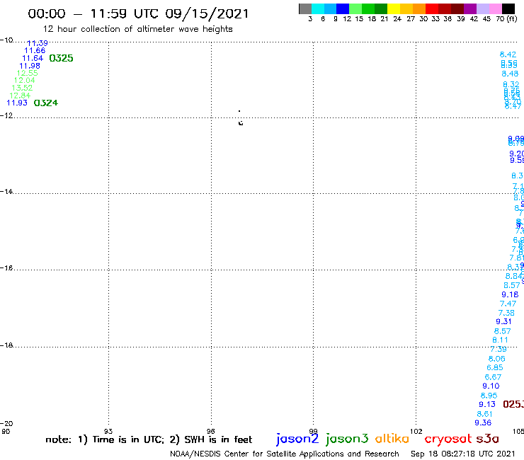Click the timestamp Sep 18 08:27:18 UTC 2021

[x=463, y=454]
